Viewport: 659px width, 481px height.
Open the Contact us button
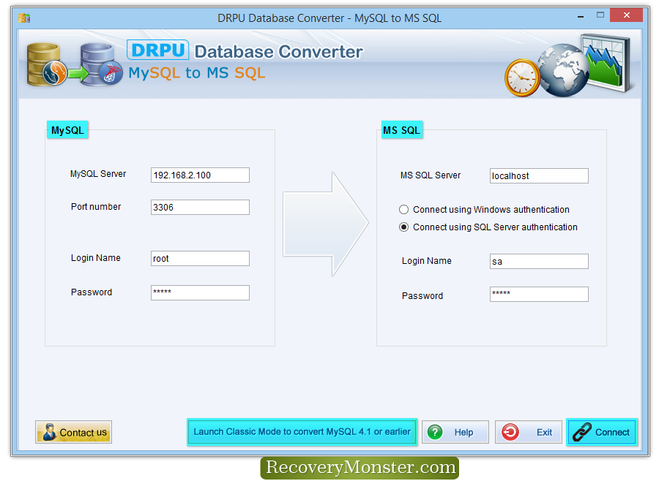tap(73, 432)
